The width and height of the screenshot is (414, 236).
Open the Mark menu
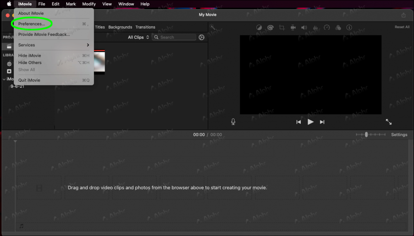pos(71,4)
